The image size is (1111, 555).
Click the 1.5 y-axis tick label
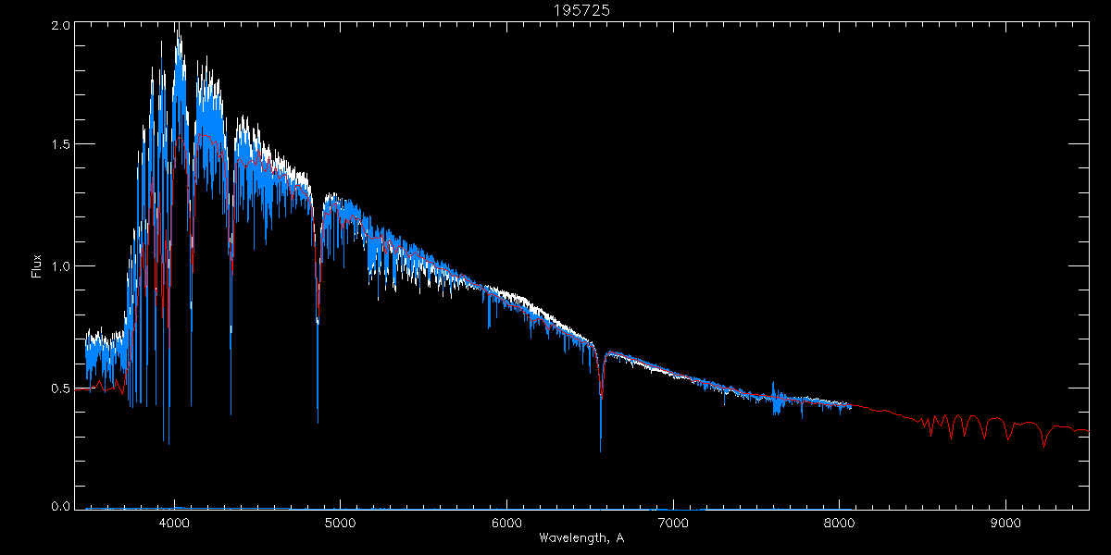point(59,144)
